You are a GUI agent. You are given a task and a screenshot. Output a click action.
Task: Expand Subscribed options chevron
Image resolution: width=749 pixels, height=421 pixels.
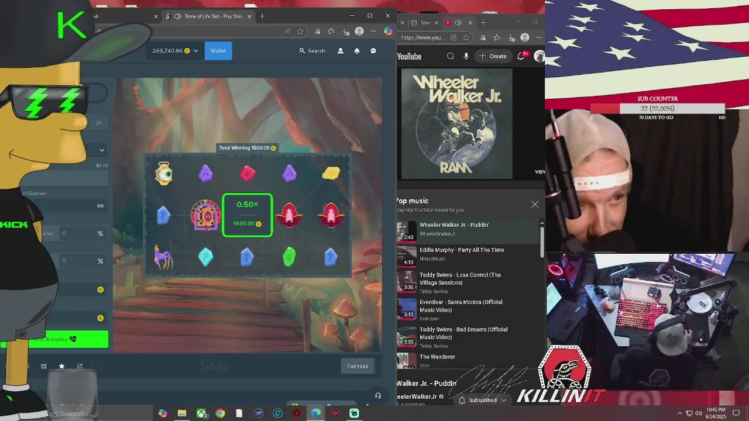coord(503,401)
